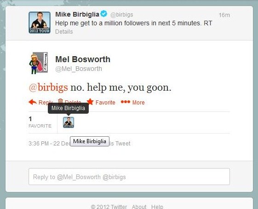Click the small avatar beside 1 Favorite
258x209 pixels.
pyautogui.click(x=69, y=122)
